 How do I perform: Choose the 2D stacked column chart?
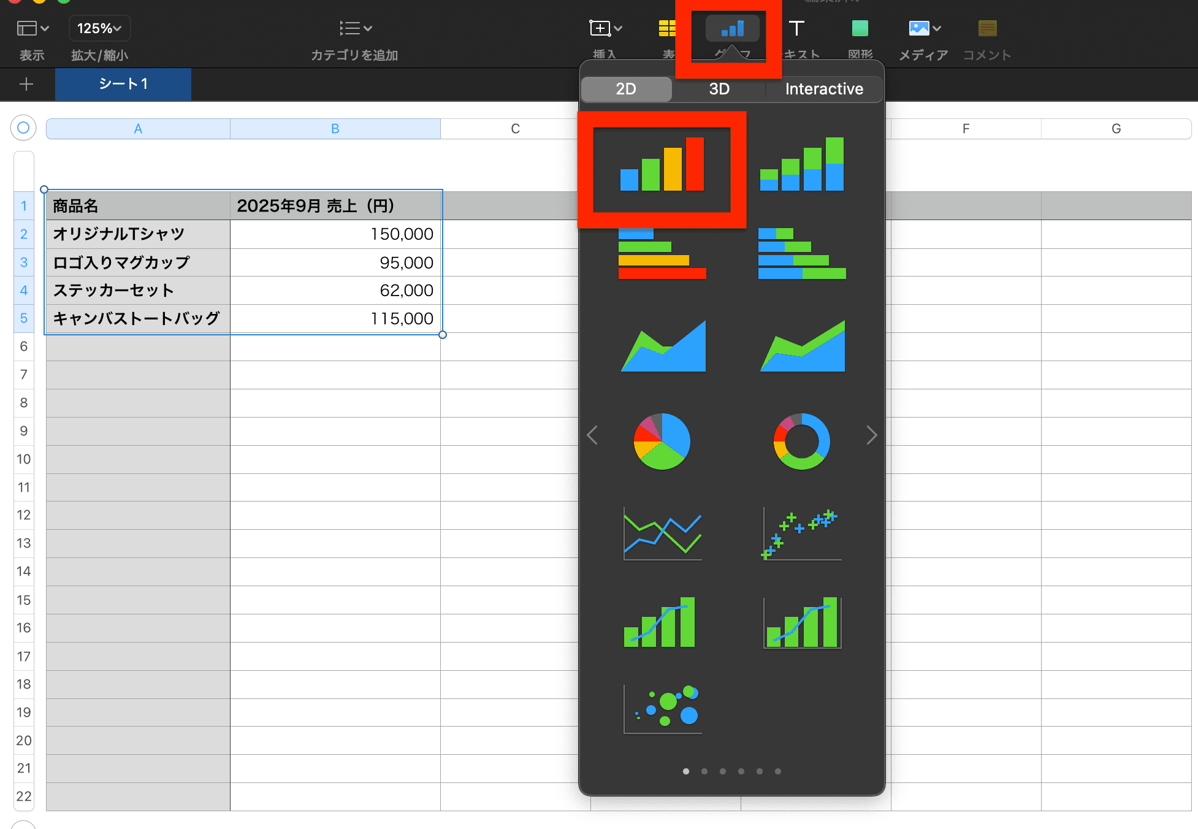coord(801,164)
